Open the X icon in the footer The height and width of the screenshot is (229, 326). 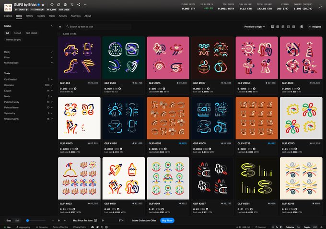102,227
